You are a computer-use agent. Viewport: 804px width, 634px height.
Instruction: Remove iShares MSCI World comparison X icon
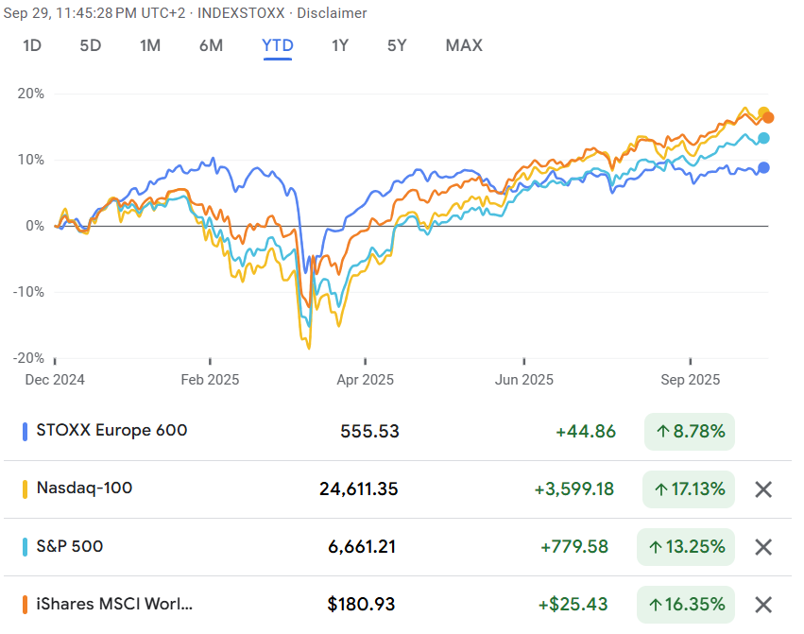tap(763, 605)
